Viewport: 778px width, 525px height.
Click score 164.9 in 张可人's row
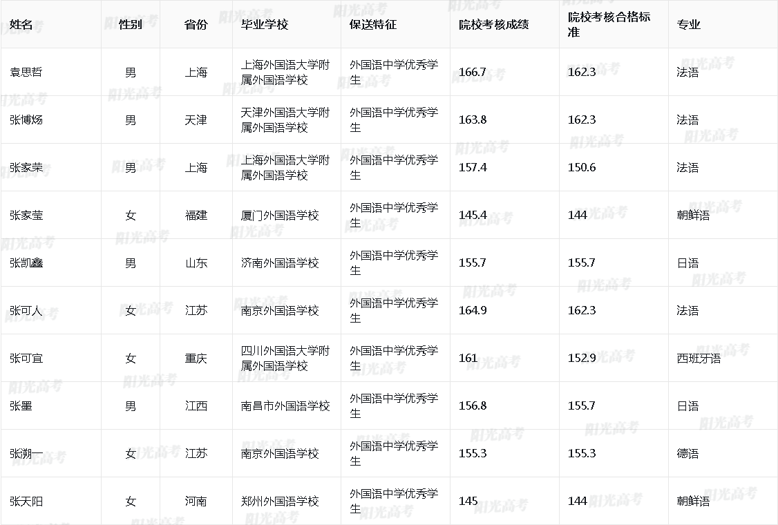click(x=473, y=310)
